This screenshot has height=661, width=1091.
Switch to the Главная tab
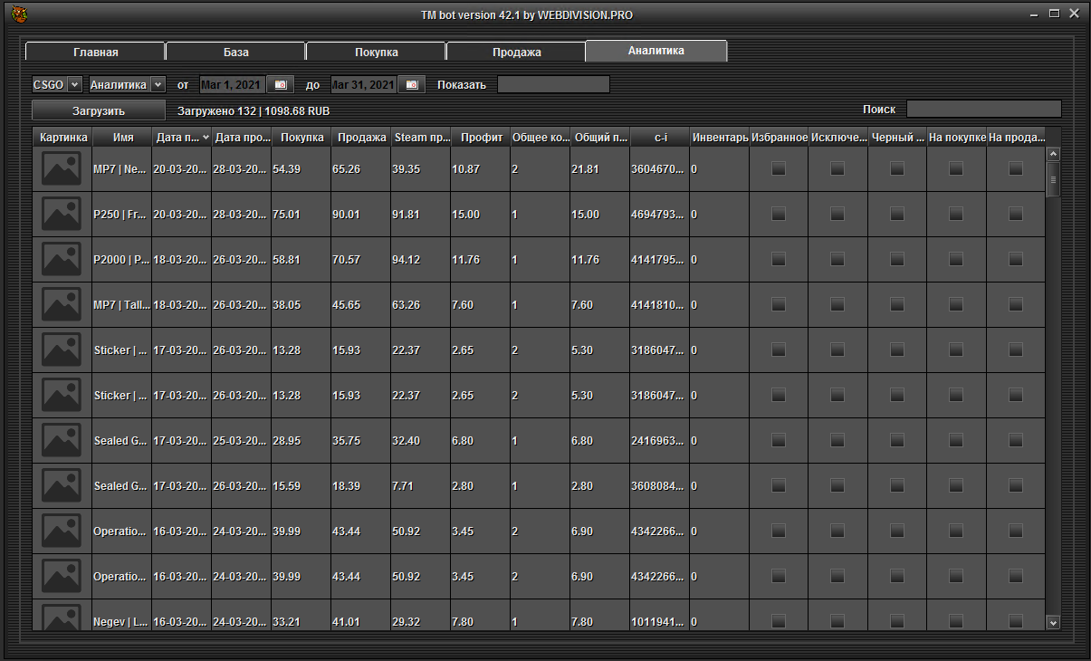click(x=95, y=52)
